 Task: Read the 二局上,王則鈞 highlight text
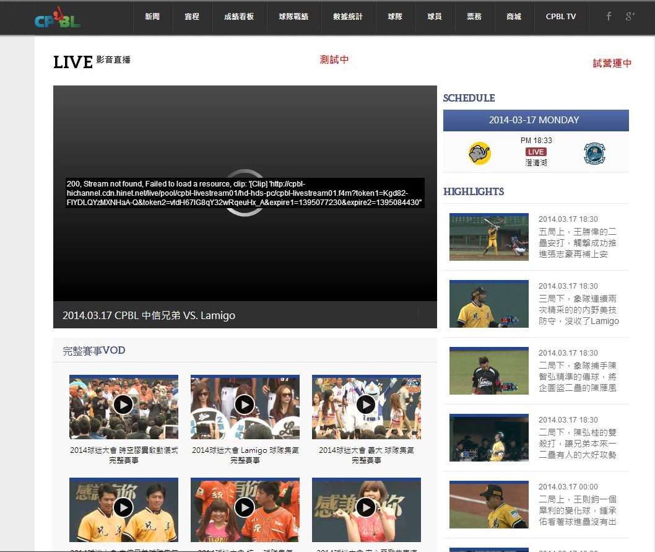click(x=577, y=510)
